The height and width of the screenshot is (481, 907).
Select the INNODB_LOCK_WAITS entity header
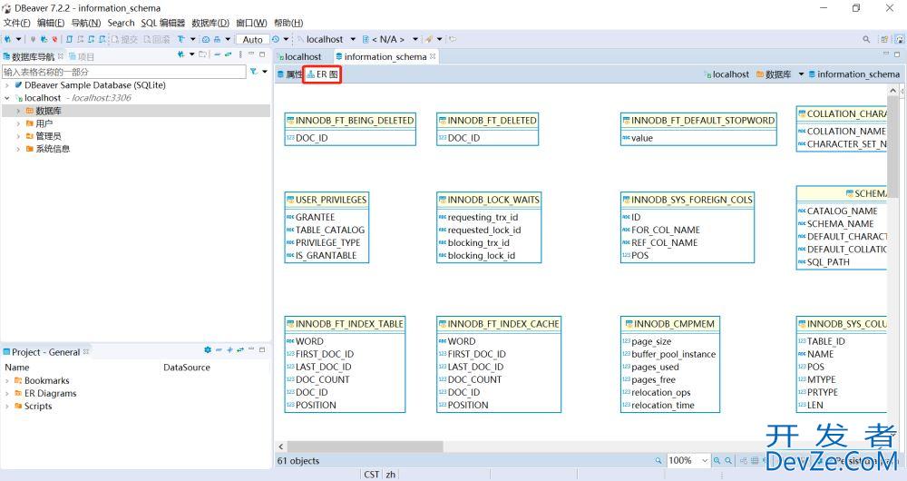(489, 200)
